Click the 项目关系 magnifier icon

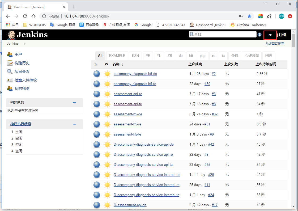(x=10, y=72)
